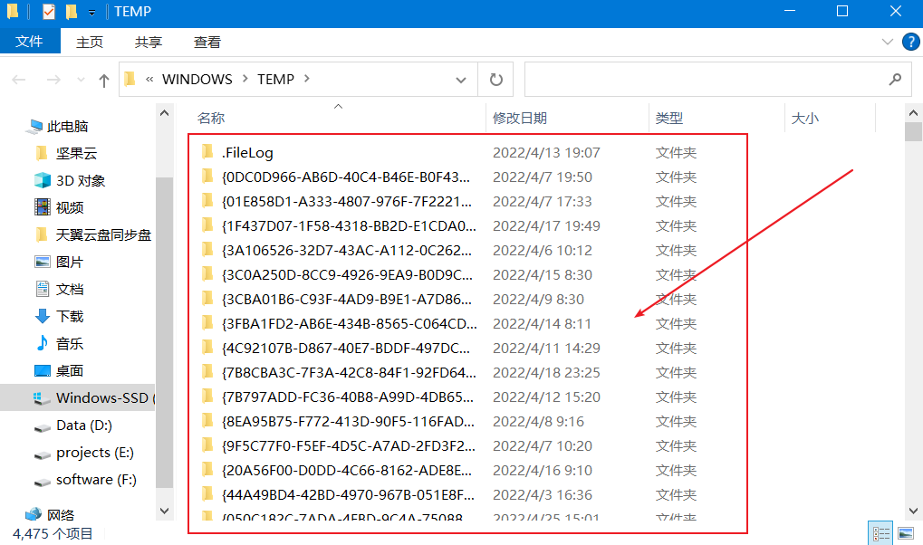Screen dimensions: 923x545
Task: Open software (F:) drive
Action: tap(96, 479)
